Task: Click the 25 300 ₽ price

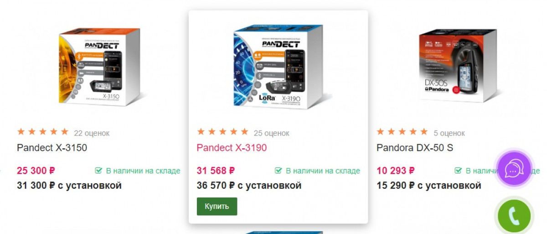Action: click(x=36, y=171)
